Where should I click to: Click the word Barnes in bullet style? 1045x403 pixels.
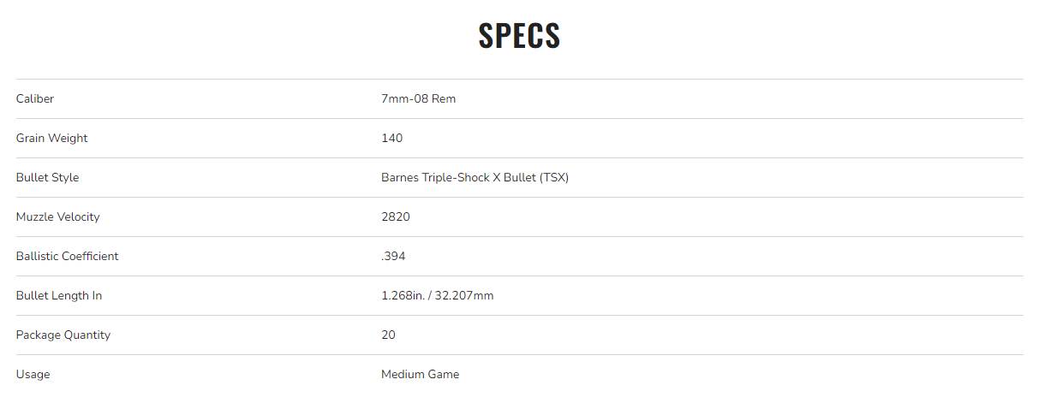[399, 178]
